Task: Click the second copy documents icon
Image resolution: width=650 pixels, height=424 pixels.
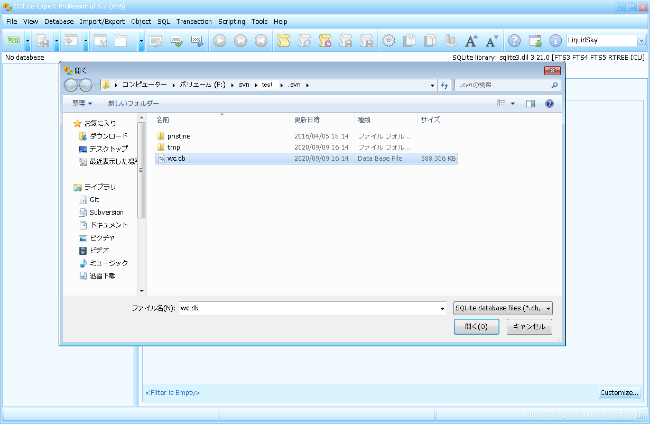Action: click(430, 41)
